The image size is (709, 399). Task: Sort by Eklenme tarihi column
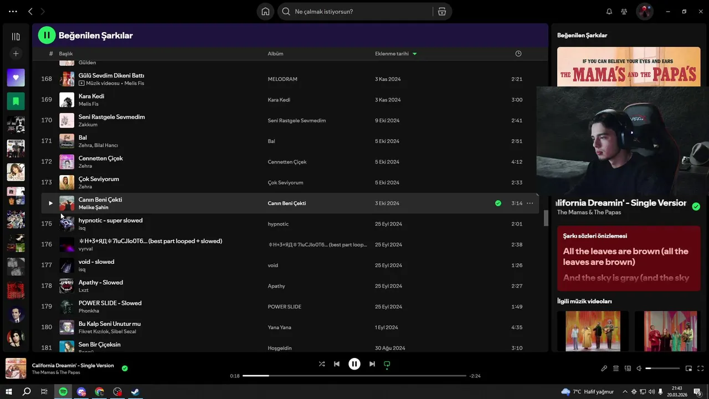pyautogui.click(x=395, y=54)
